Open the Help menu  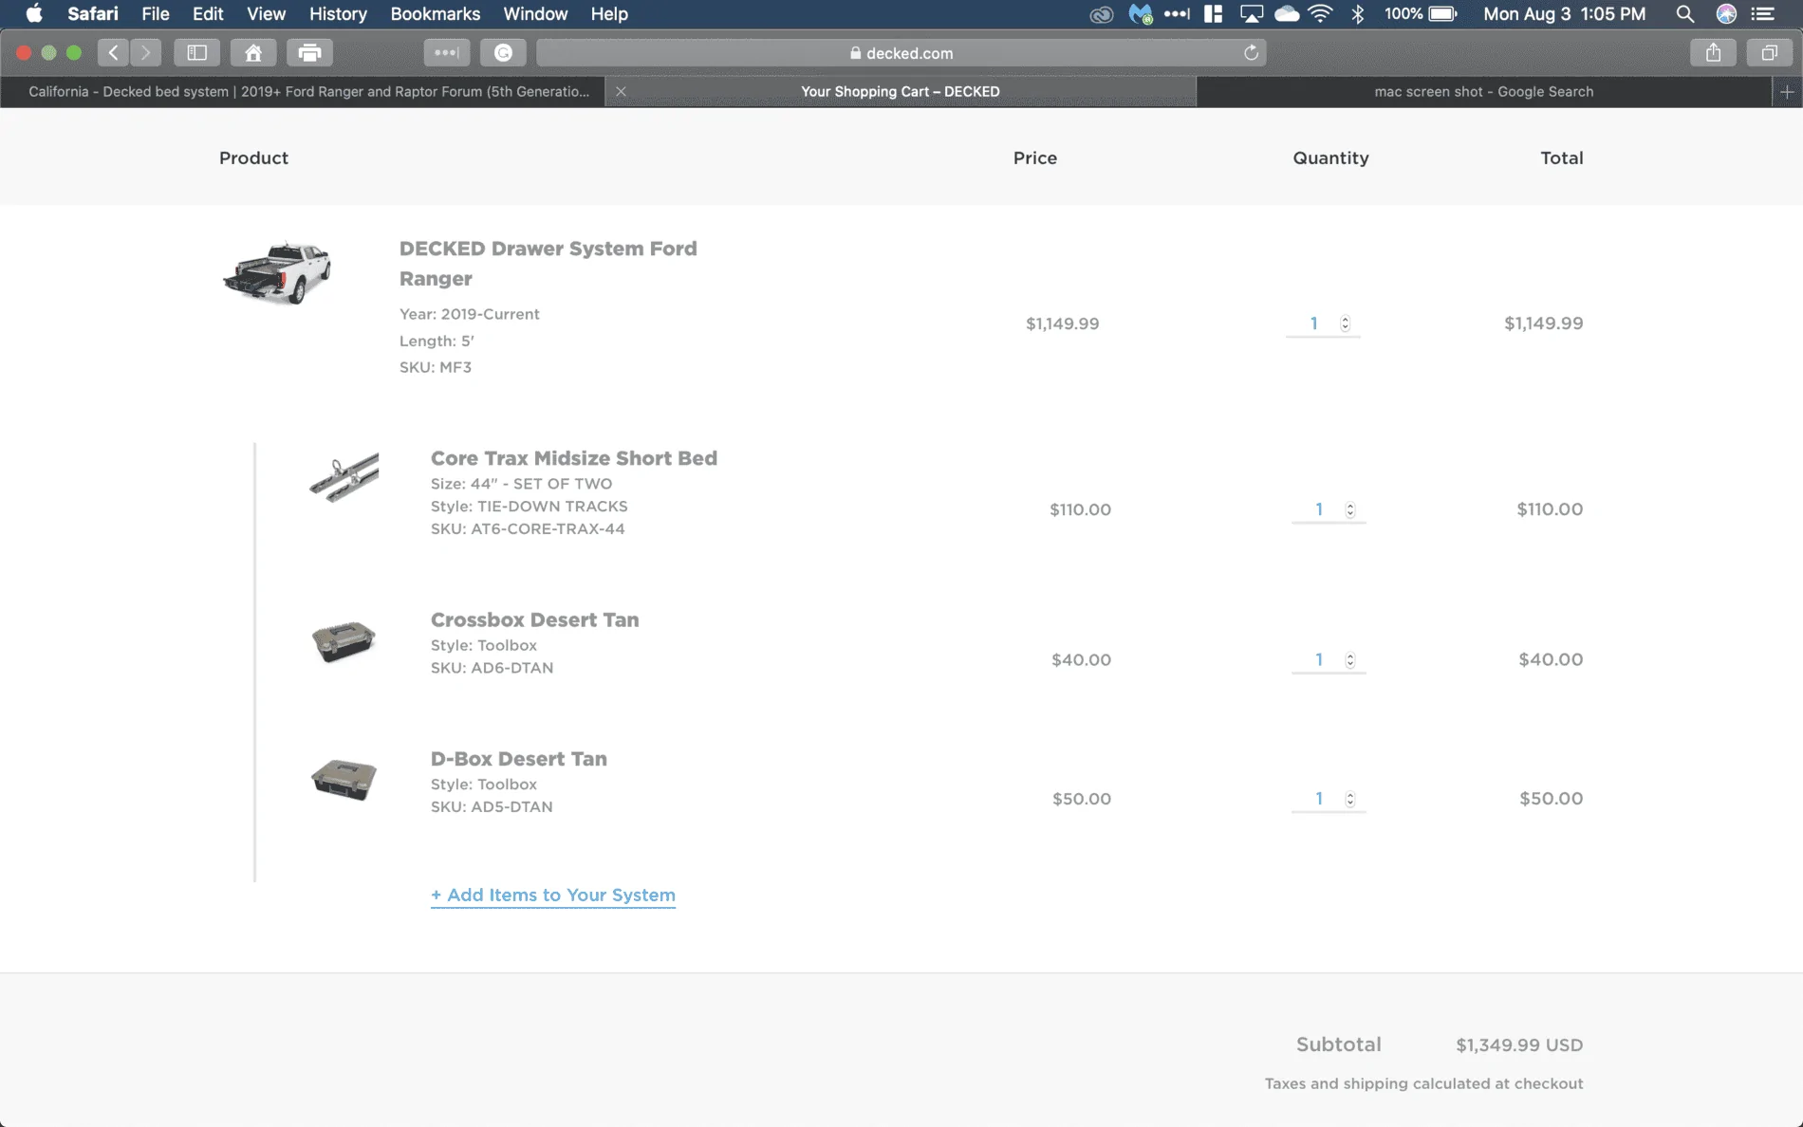point(609,14)
